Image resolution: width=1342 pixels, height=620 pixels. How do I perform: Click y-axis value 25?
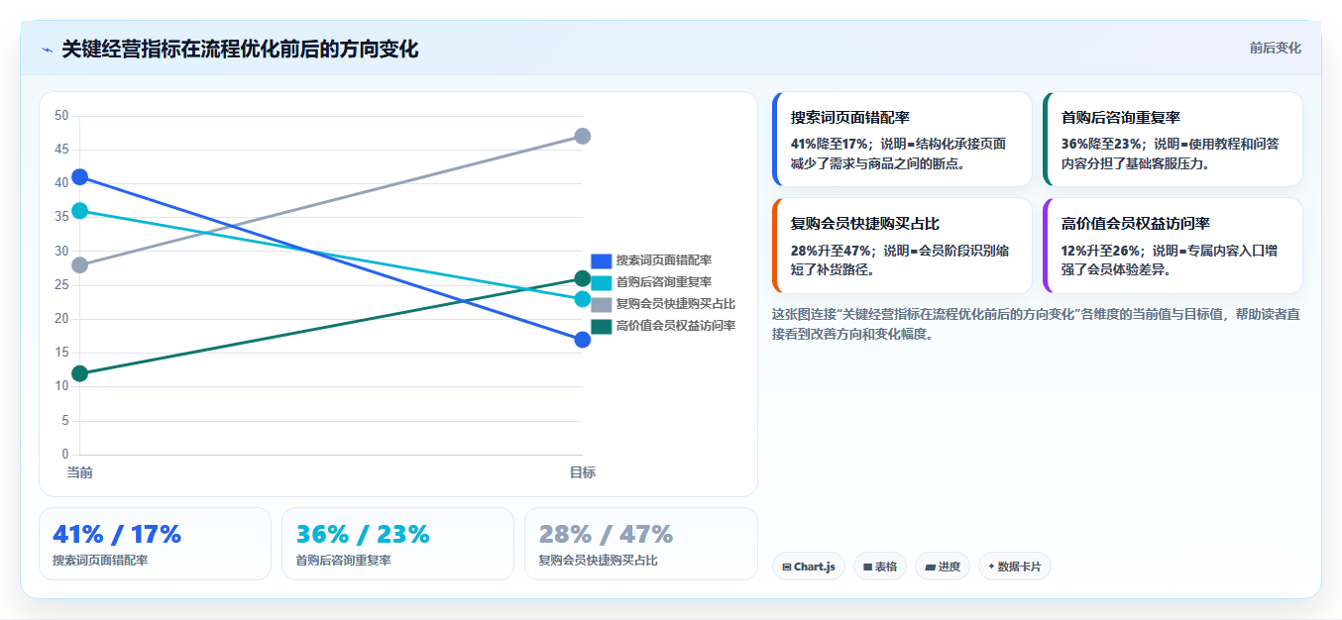tap(61, 285)
